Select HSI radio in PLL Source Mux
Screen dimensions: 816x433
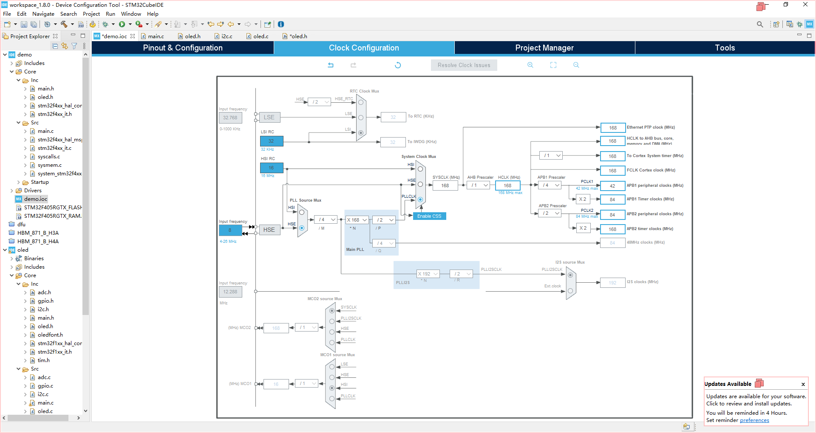coord(302,212)
